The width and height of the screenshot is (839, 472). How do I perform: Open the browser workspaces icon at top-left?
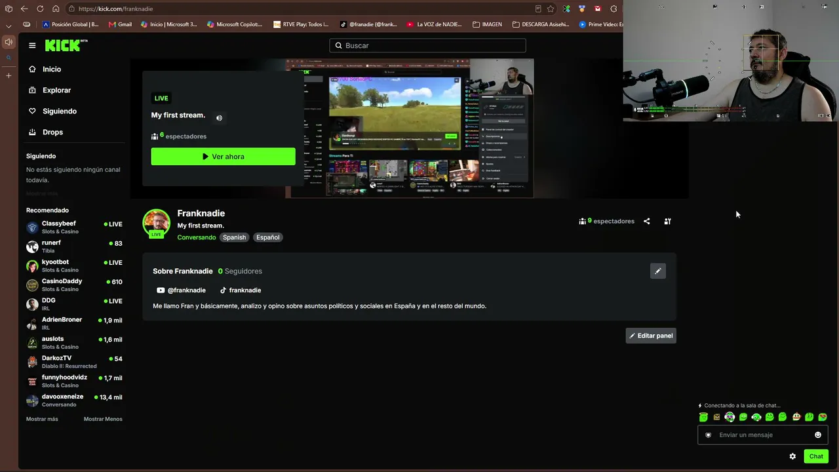coord(9,9)
